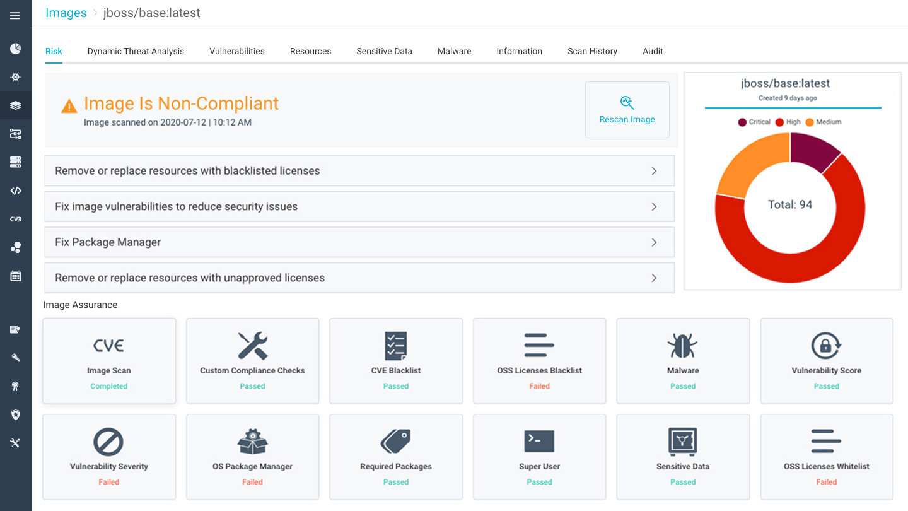This screenshot has height=511, width=908.
Task: Select the Risk tab
Action: [54, 51]
